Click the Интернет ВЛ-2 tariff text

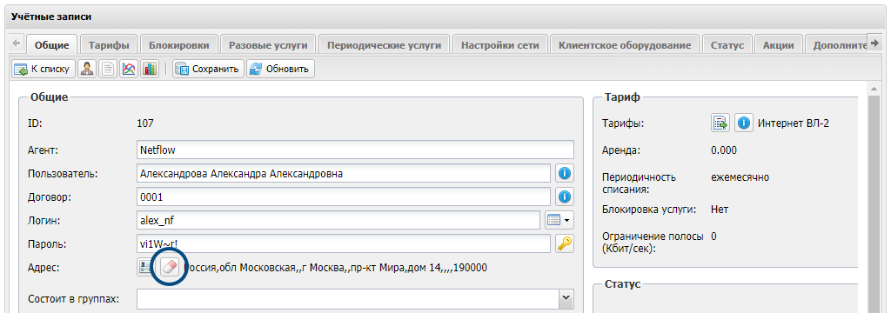[794, 123]
